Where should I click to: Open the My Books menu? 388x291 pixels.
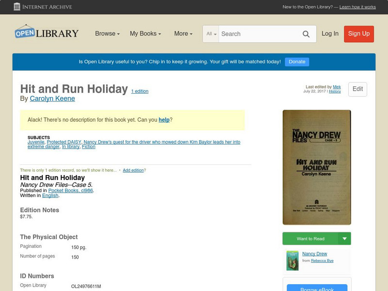click(x=145, y=33)
